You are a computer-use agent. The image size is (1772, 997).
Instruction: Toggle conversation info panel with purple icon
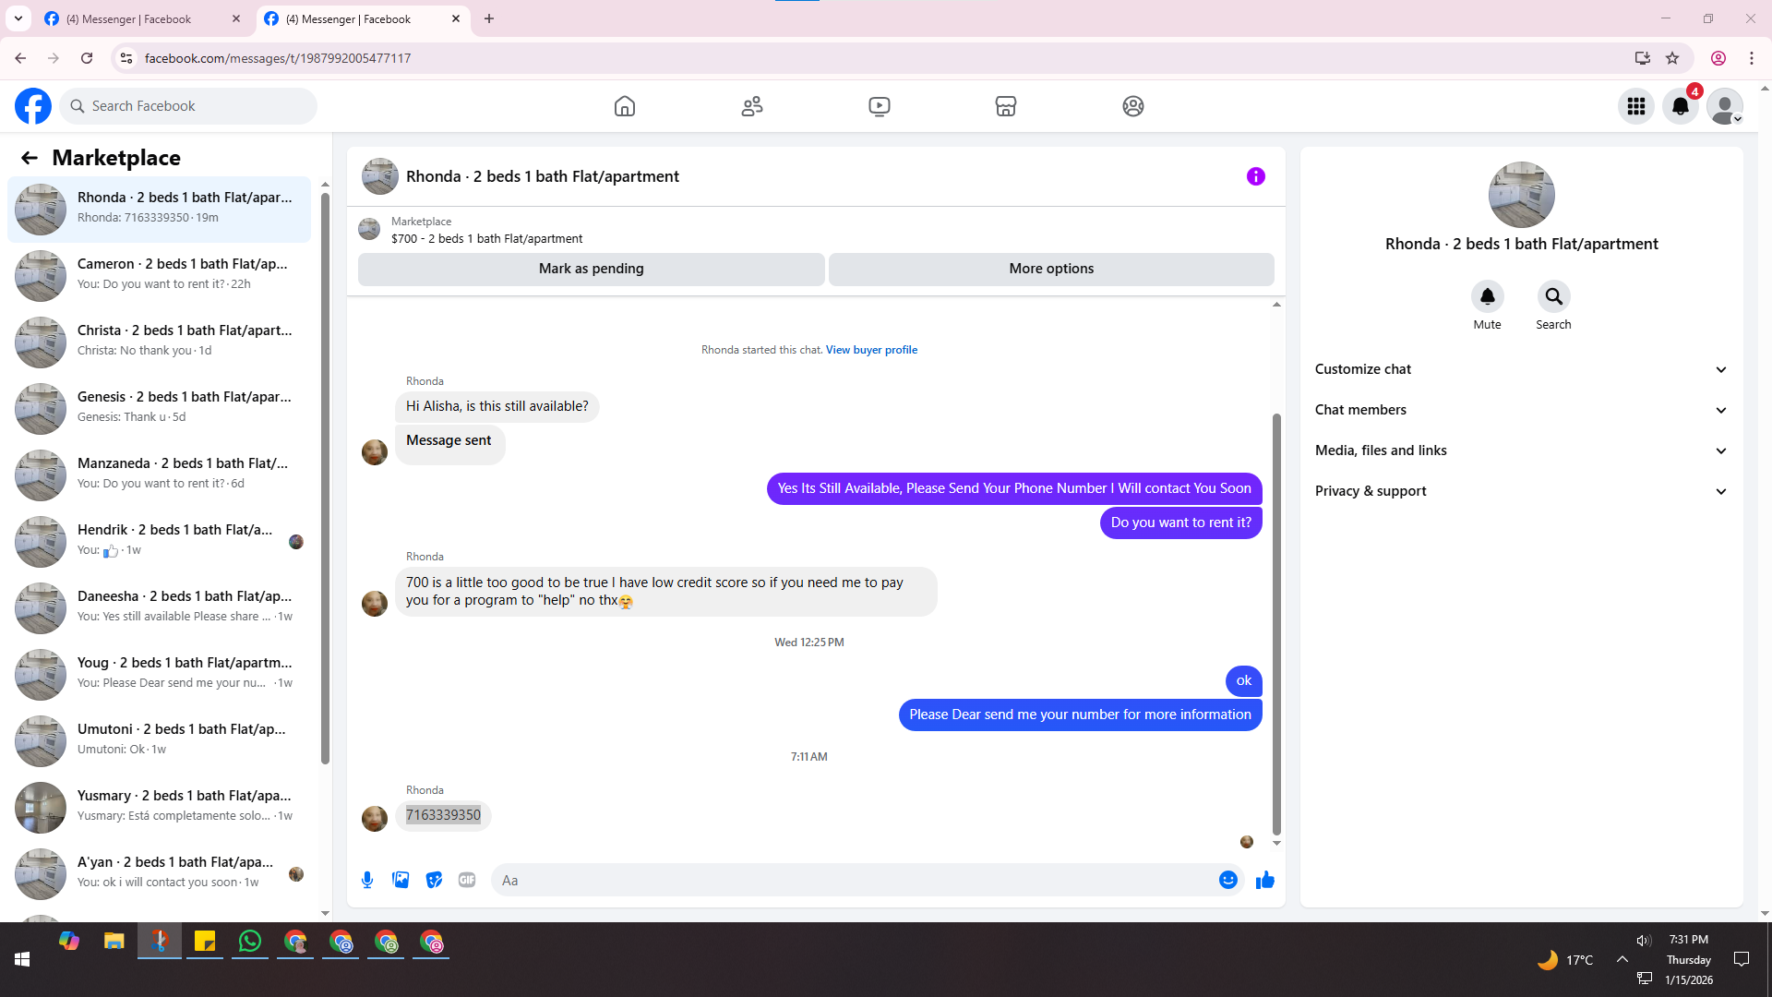tap(1255, 176)
